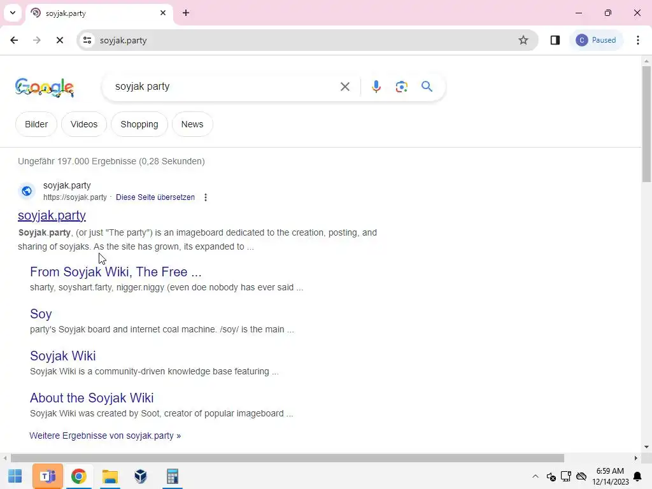Click the vertical scrollbar thumb
Viewport: 652px width, 489px height.
click(646, 124)
